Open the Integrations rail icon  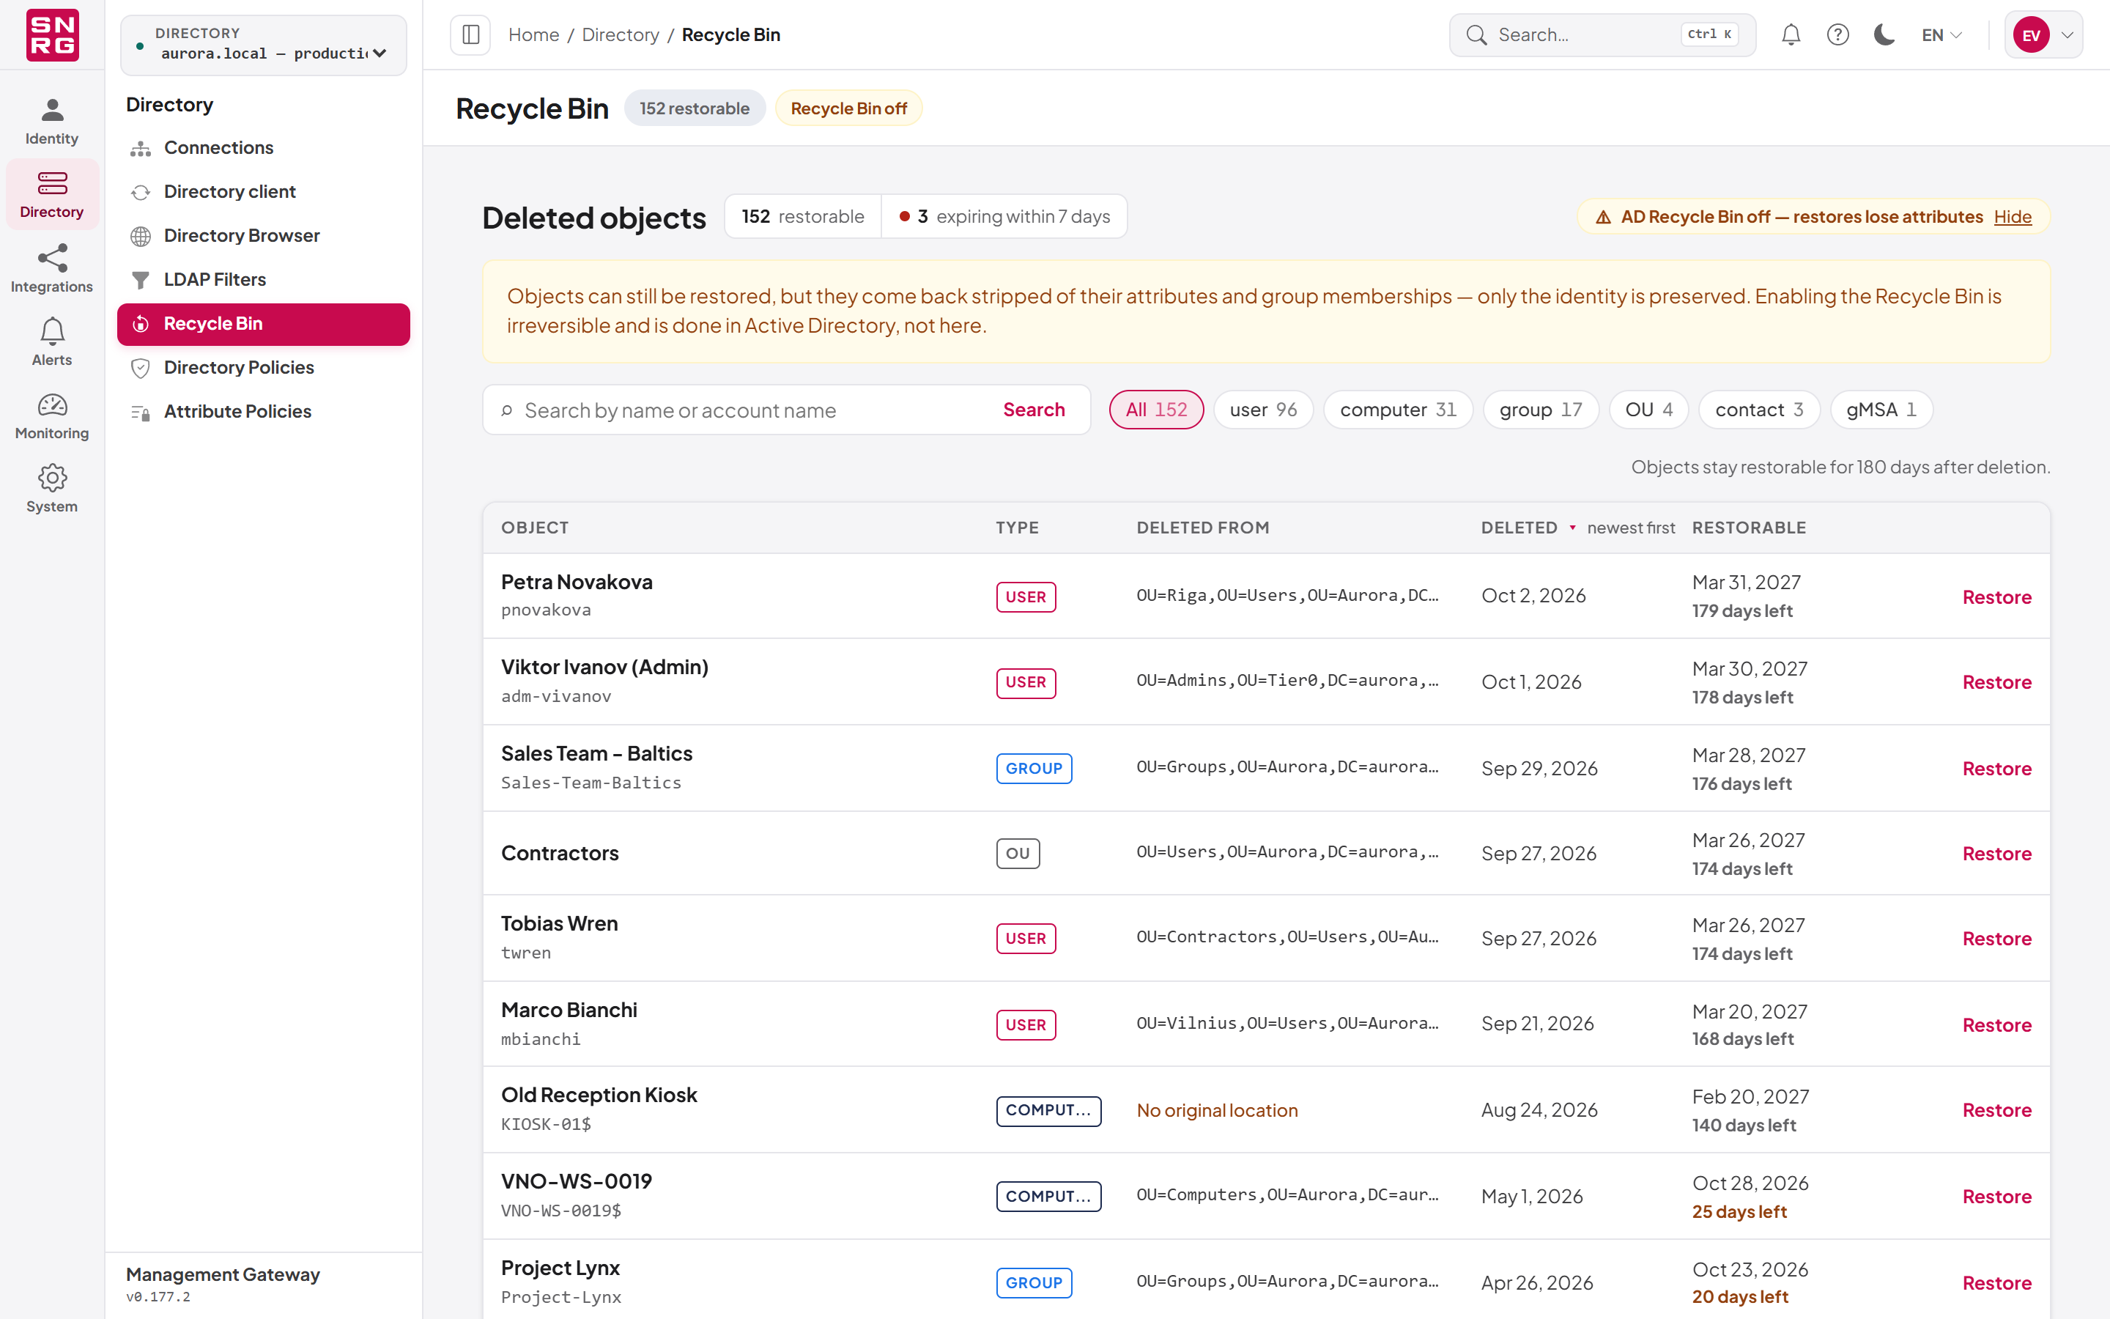51,270
